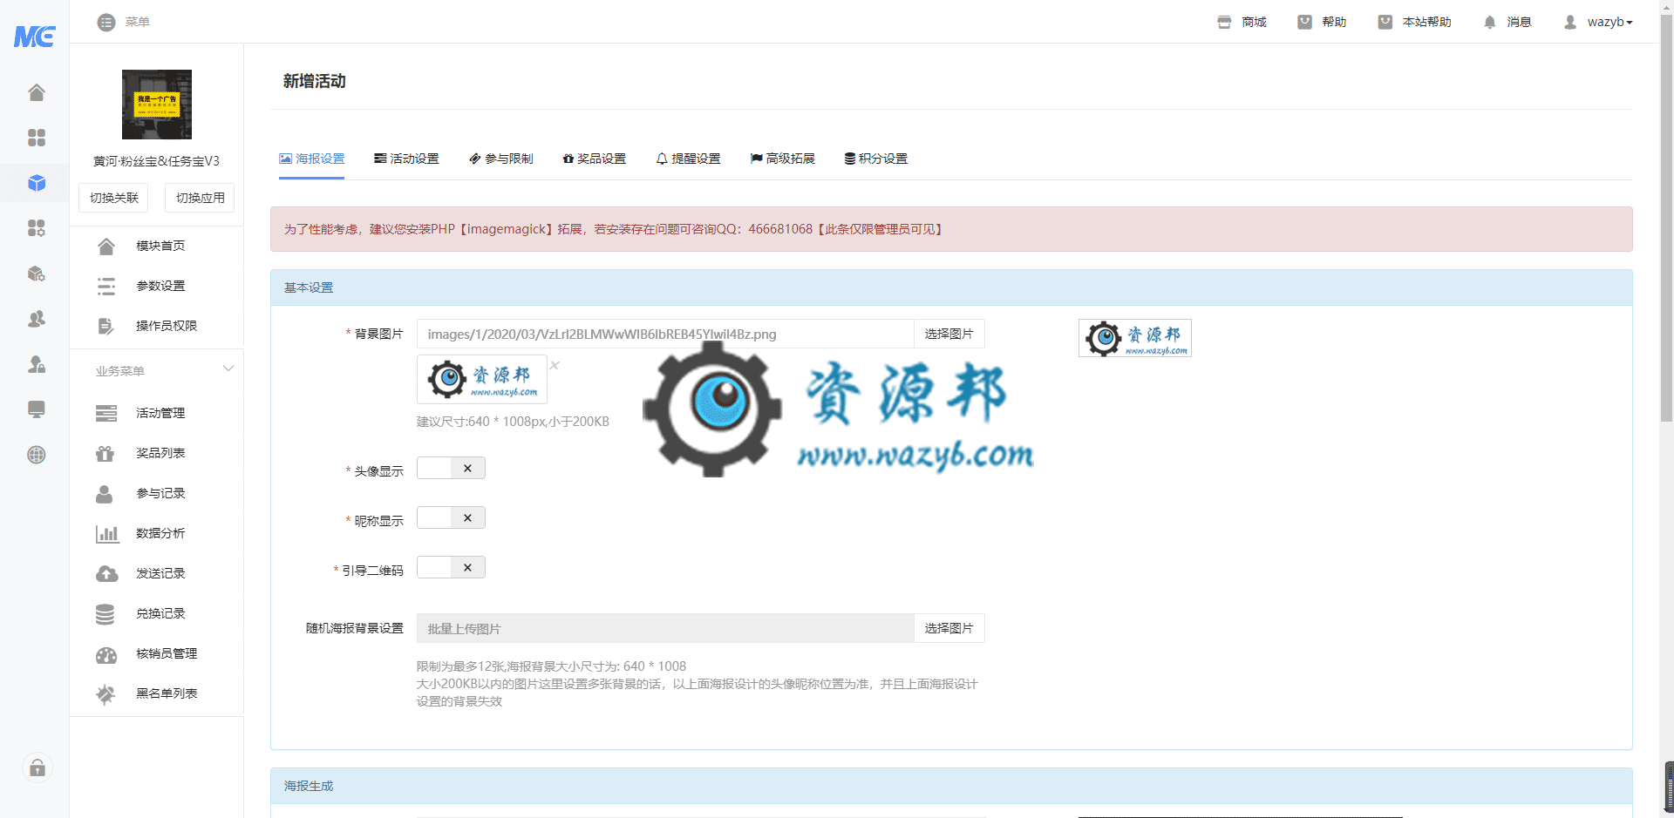Screen dimensions: 1674x818
Task: Click the 操作员权限 document icon
Action: click(x=106, y=327)
